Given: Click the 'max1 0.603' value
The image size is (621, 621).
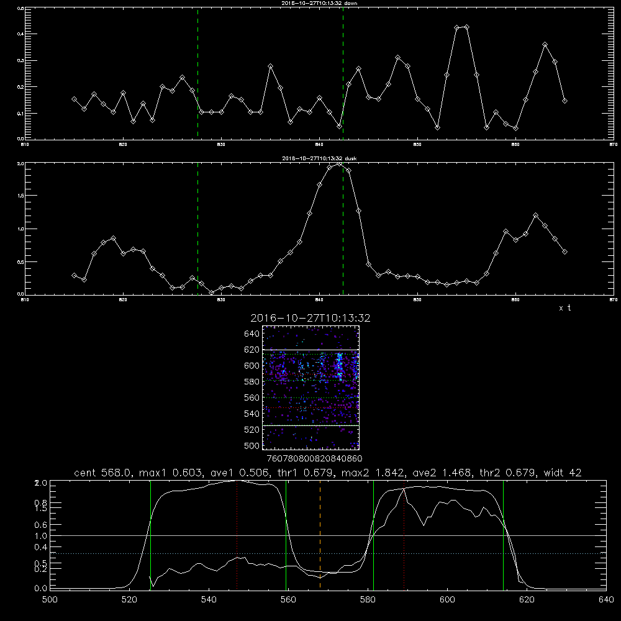Looking at the screenshot, I should pos(171,473).
